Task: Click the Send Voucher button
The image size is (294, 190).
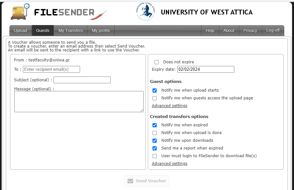Action: (147, 181)
